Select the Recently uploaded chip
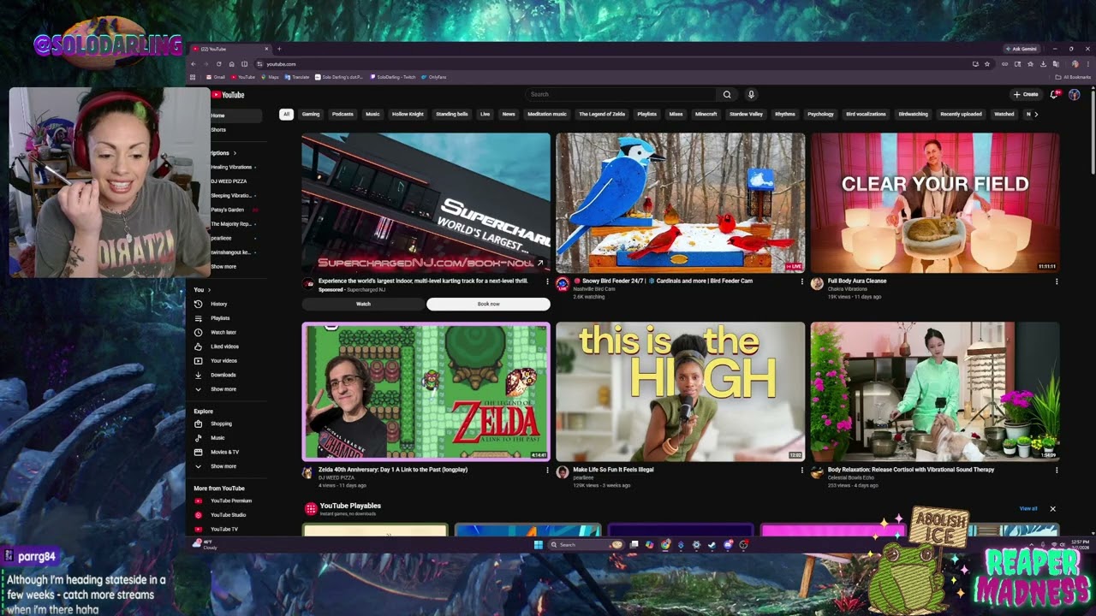The width and height of the screenshot is (1096, 616). pyautogui.click(x=961, y=114)
